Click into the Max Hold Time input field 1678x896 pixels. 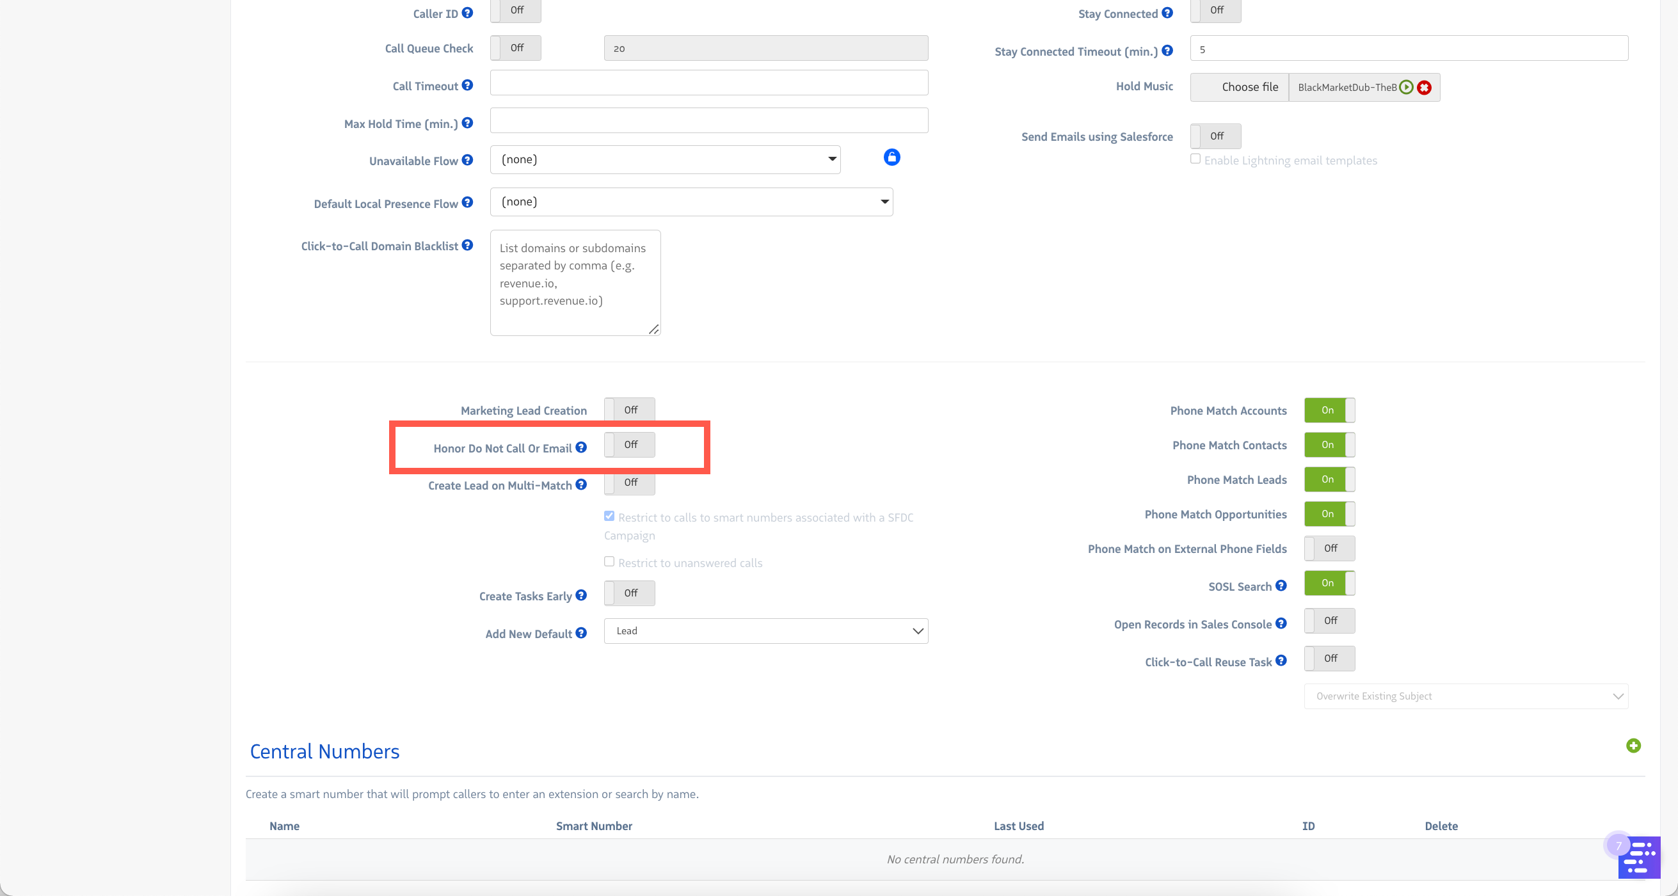(708, 120)
